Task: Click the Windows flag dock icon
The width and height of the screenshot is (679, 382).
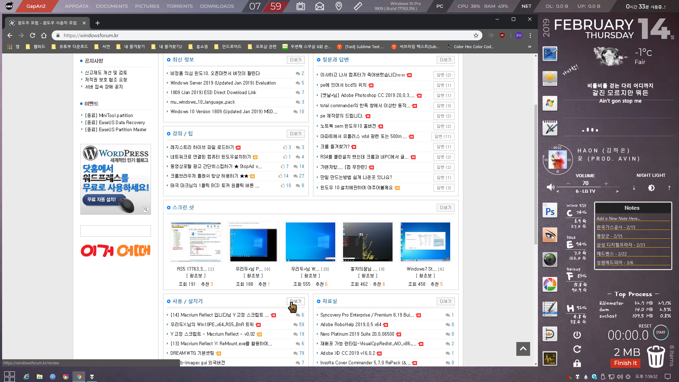Action: [x=550, y=103]
